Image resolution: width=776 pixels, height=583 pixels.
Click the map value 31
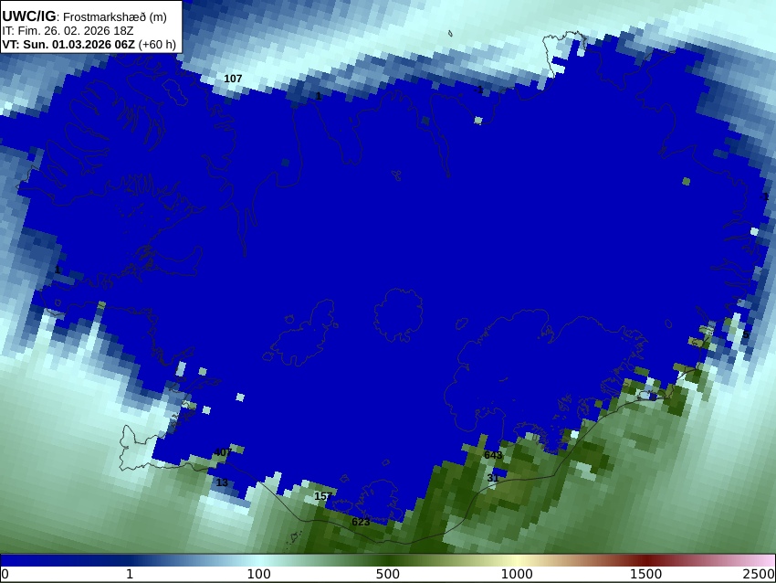click(x=493, y=478)
